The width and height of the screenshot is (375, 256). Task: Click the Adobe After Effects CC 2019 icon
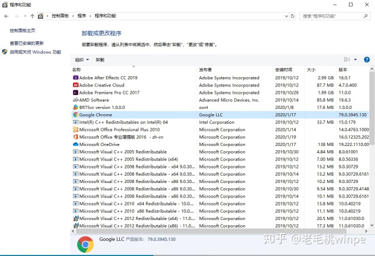point(76,78)
